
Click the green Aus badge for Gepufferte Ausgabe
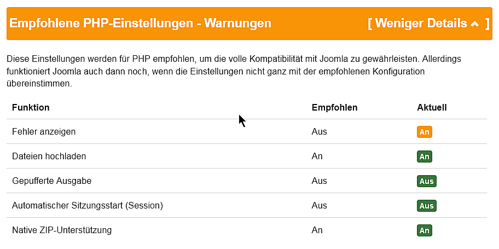coord(426,181)
